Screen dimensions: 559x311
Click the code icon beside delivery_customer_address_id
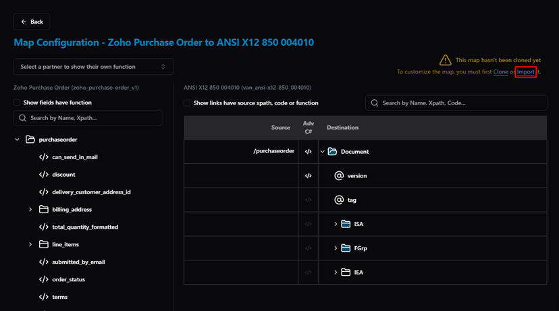tap(43, 192)
